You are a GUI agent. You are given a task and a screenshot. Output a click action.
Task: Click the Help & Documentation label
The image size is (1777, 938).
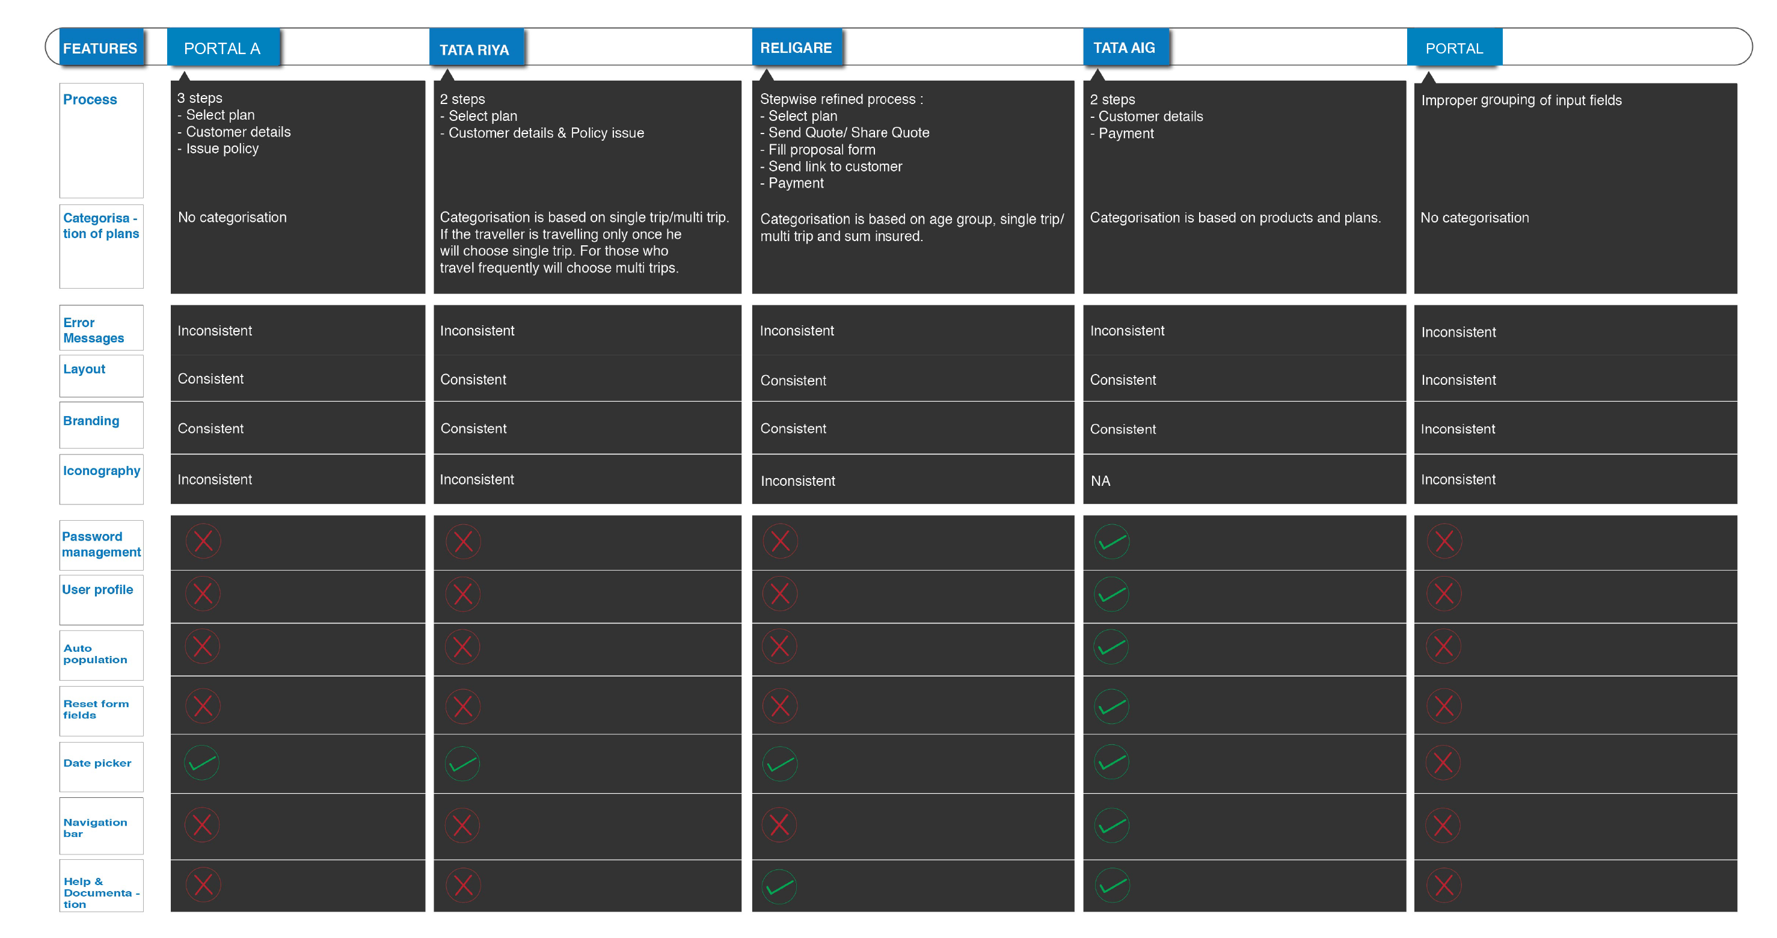(x=102, y=886)
